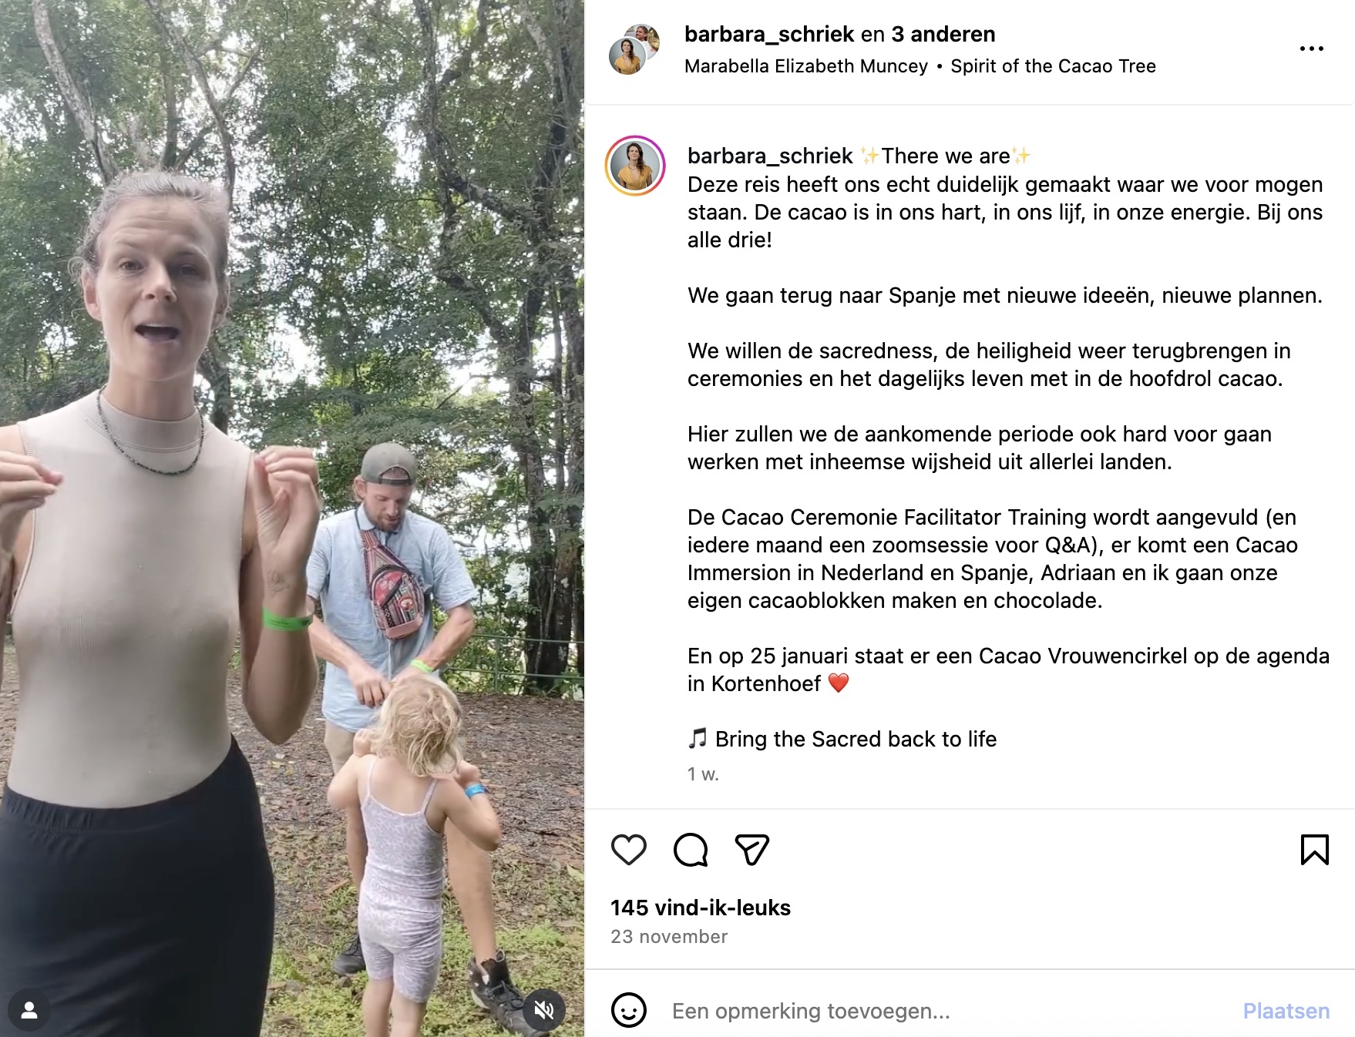Click the Plaatsen post button

coord(1286,1011)
